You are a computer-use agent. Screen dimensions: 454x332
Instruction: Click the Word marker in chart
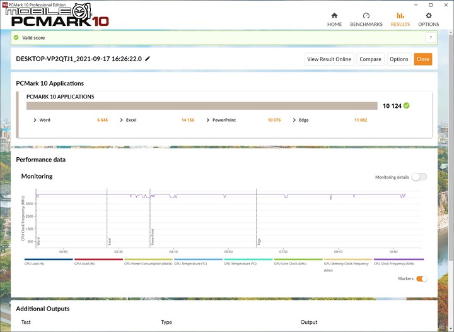(38, 241)
